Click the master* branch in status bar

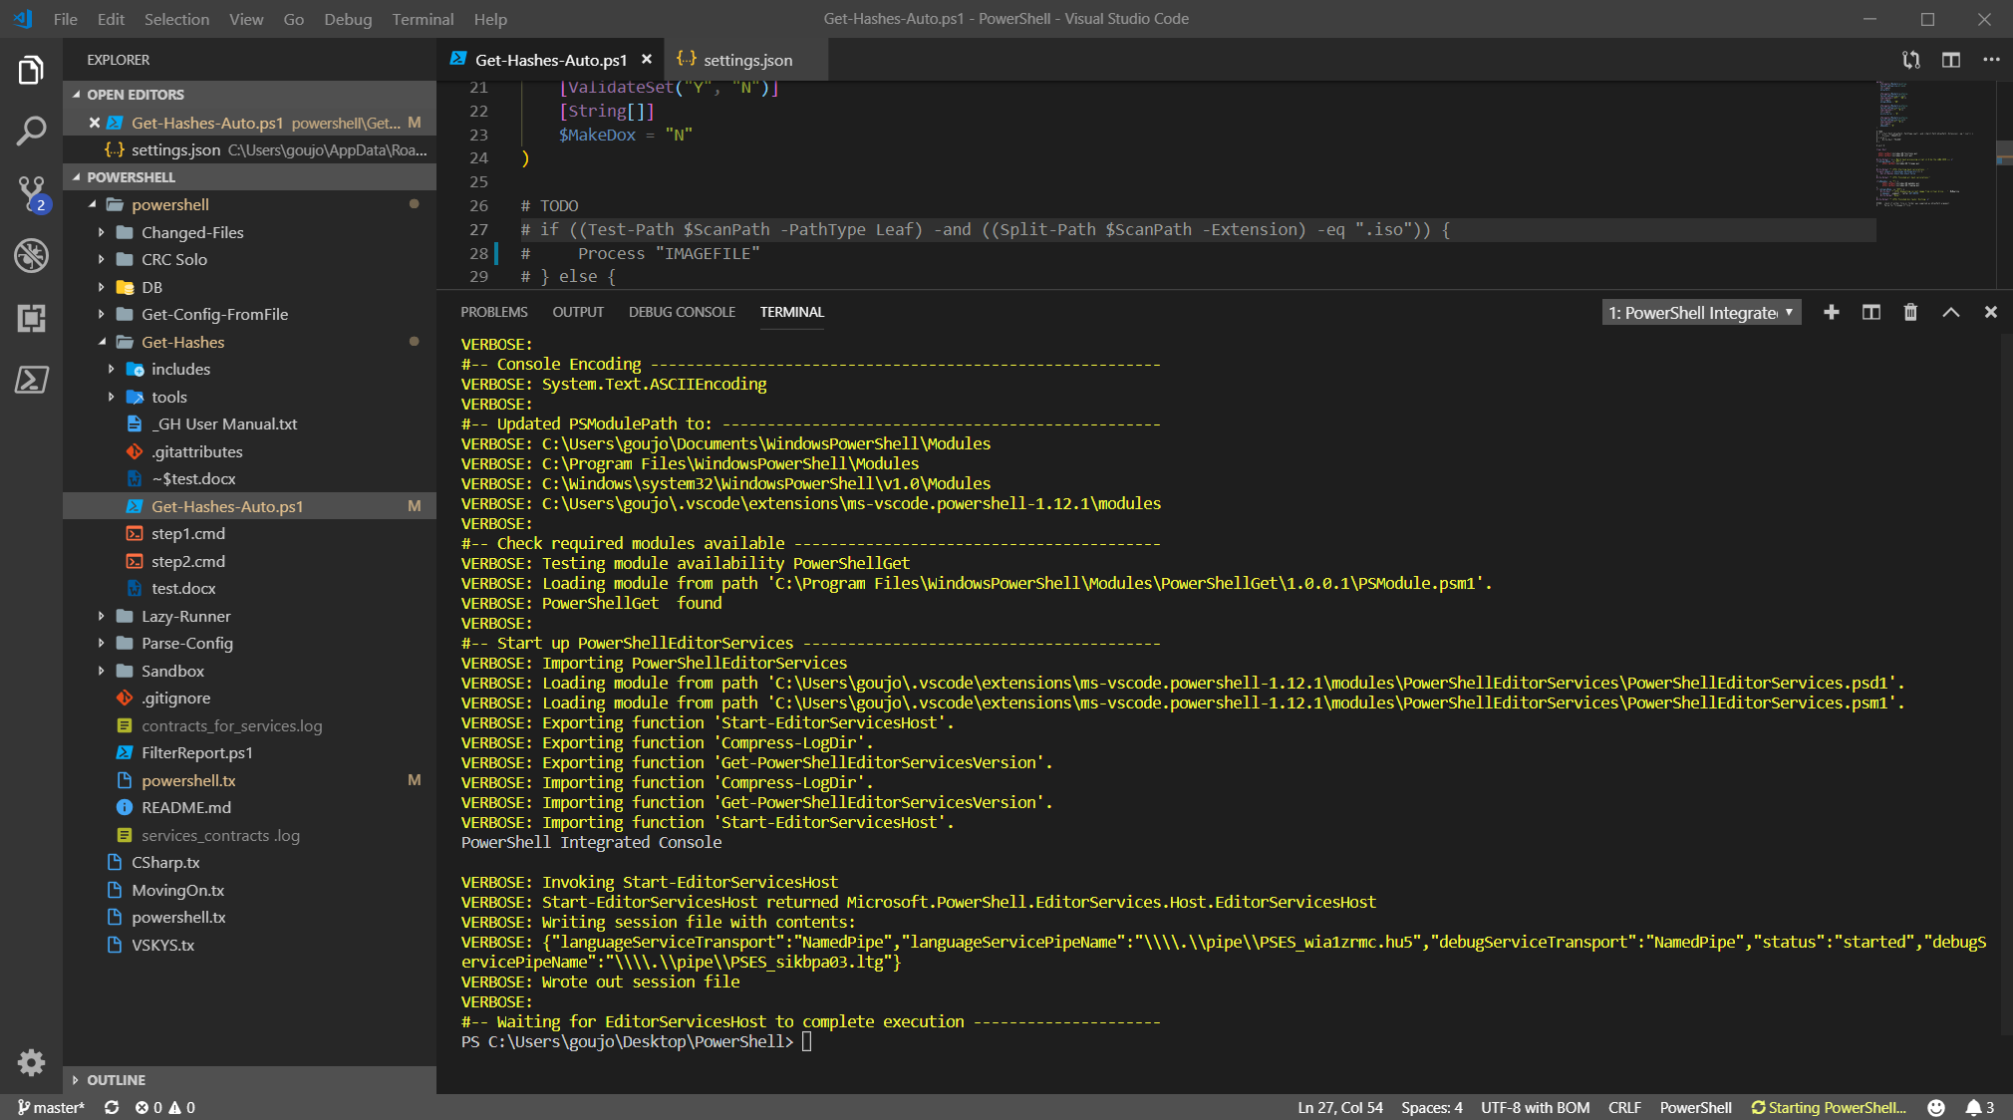pyautogui.click(x=51, y=1108)
